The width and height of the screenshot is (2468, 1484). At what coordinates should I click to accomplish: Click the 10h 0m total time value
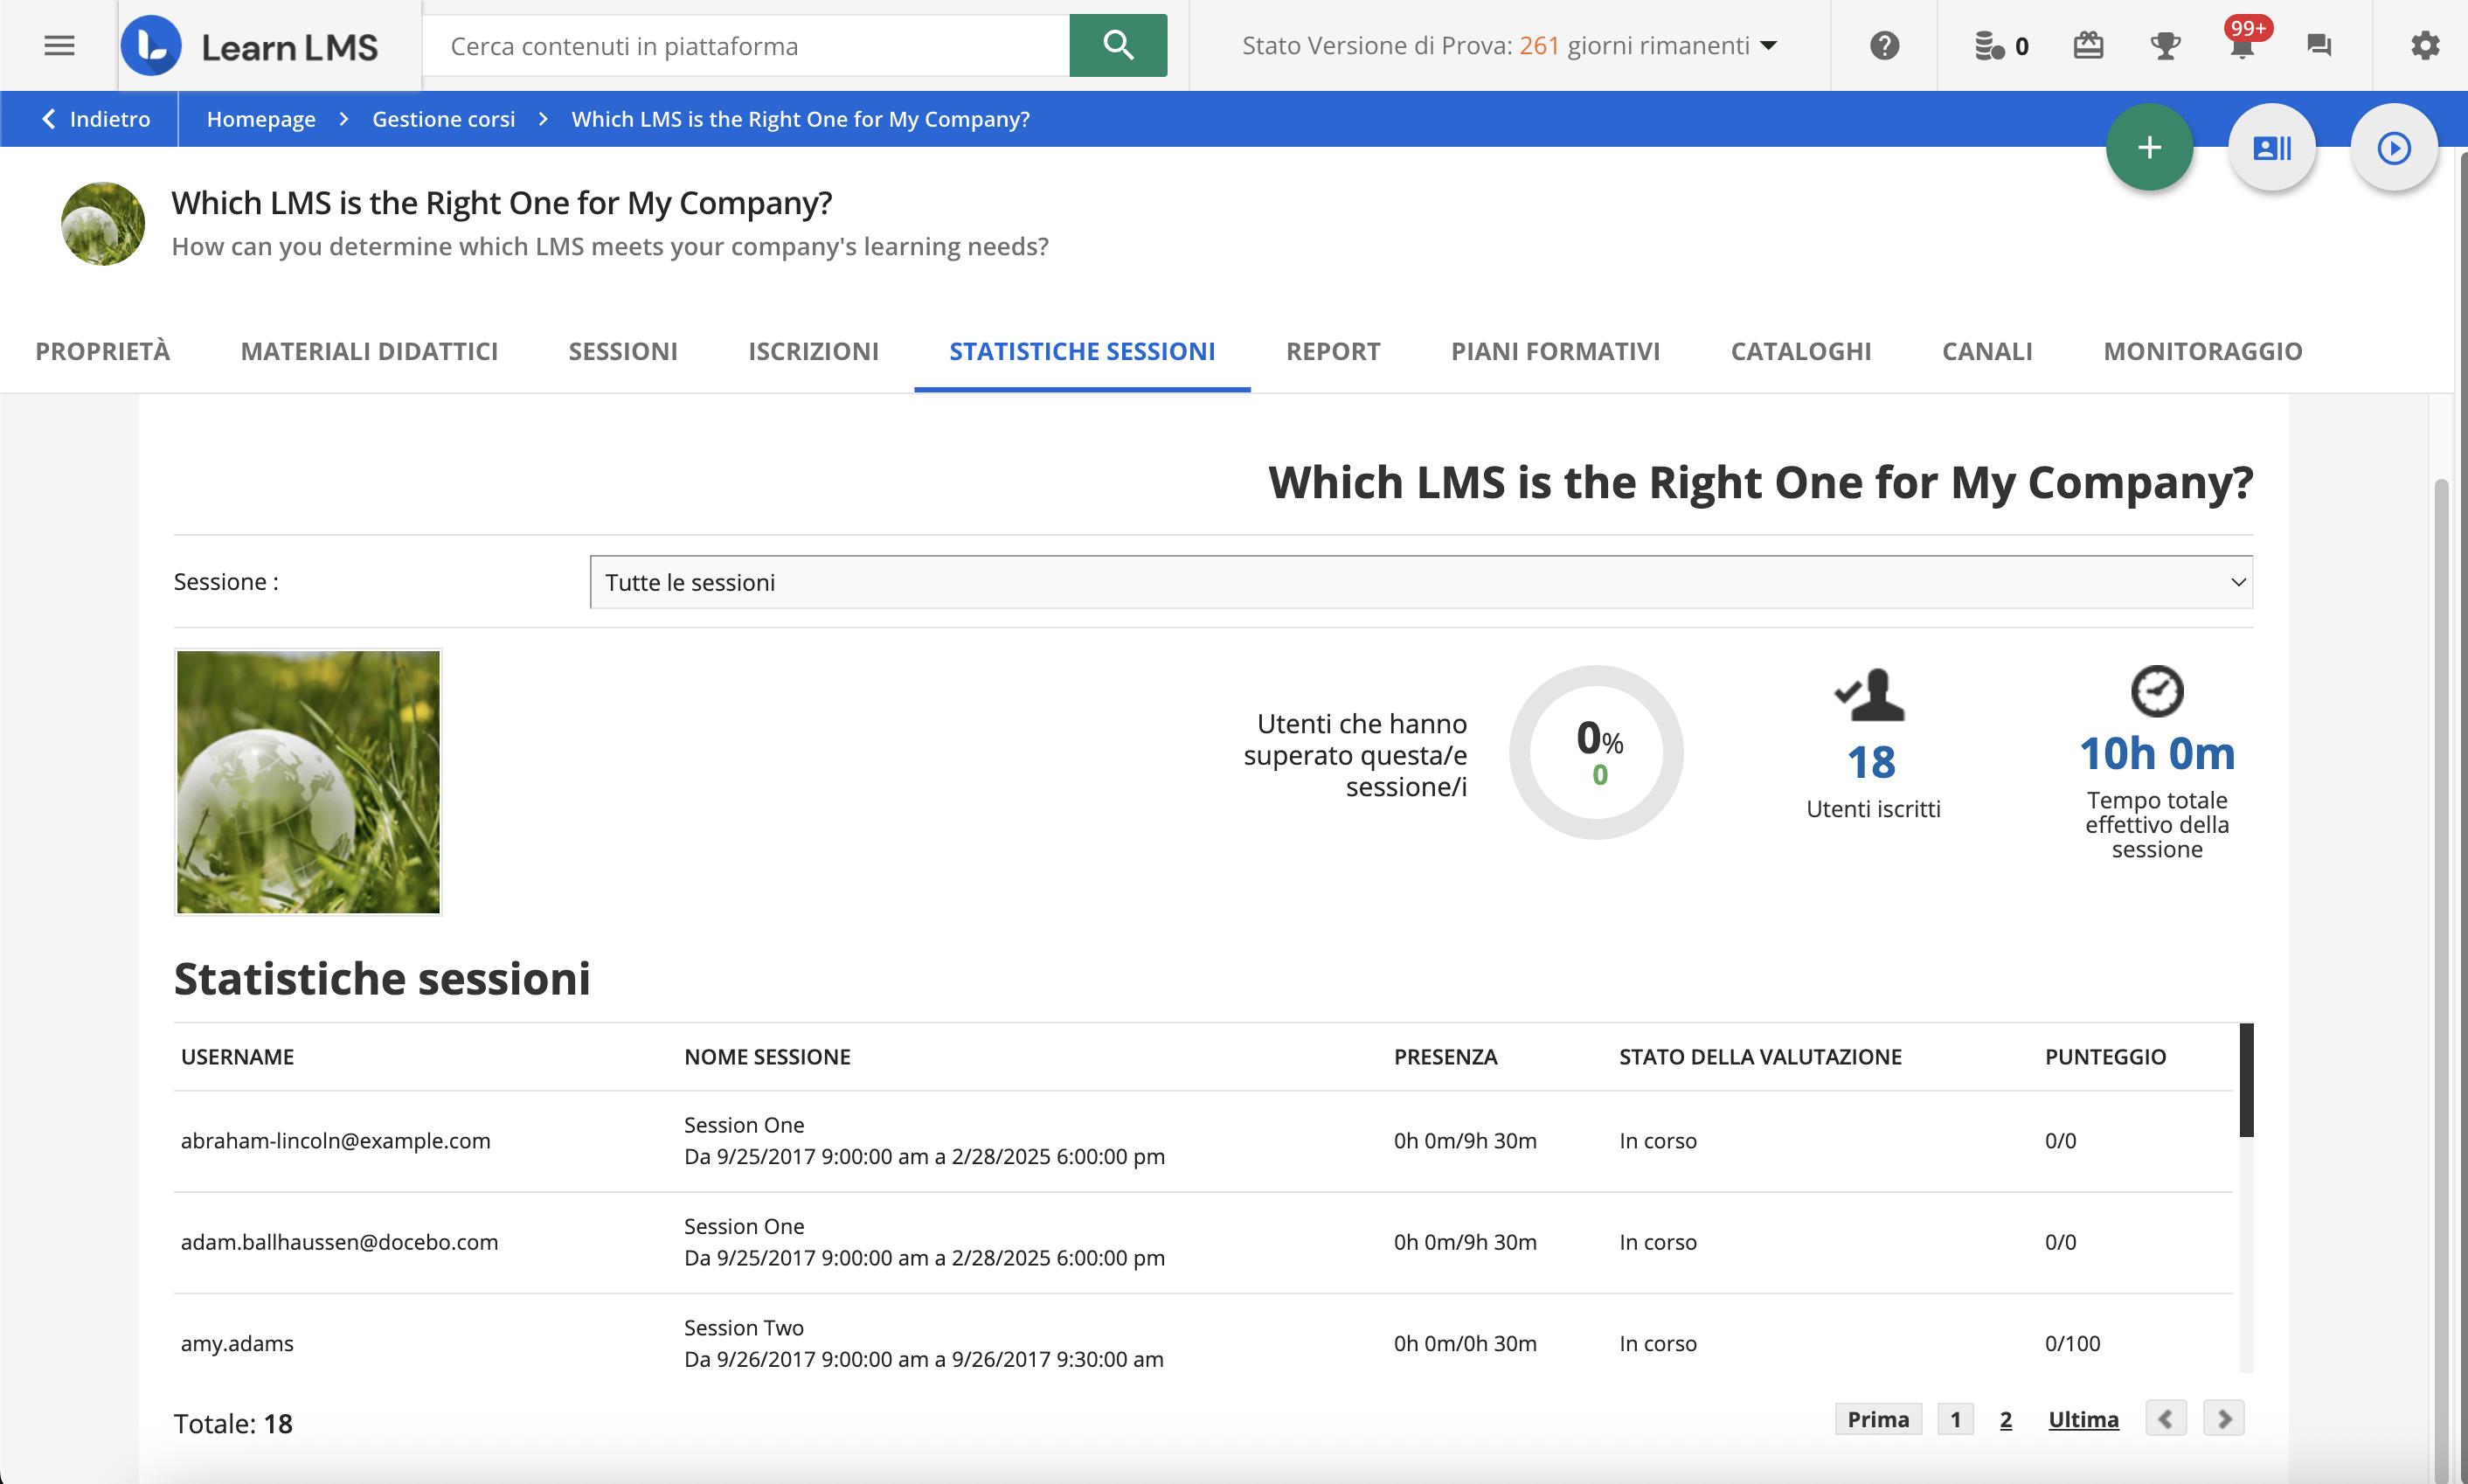pyautogui.click(x=2157, y=753)
